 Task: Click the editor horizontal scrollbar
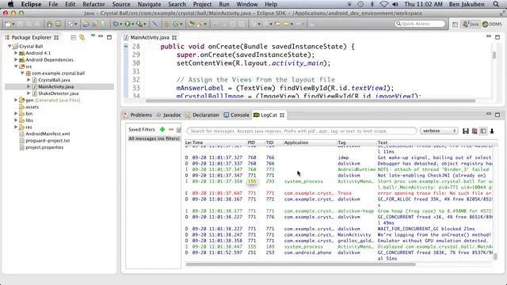(311, 101)
